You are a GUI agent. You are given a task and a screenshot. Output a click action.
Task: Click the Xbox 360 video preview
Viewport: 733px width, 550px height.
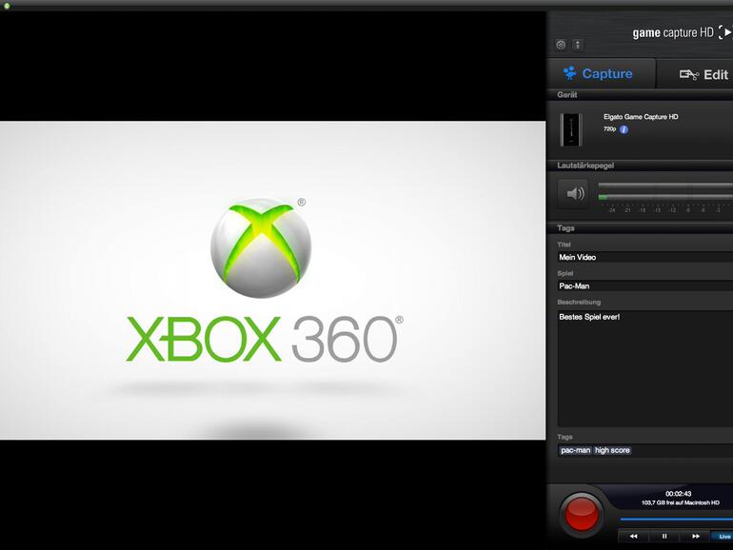pos(272,281)
